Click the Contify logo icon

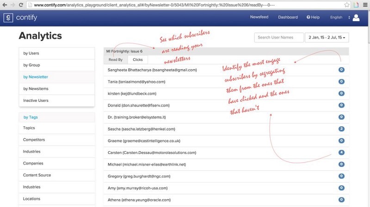8,18
